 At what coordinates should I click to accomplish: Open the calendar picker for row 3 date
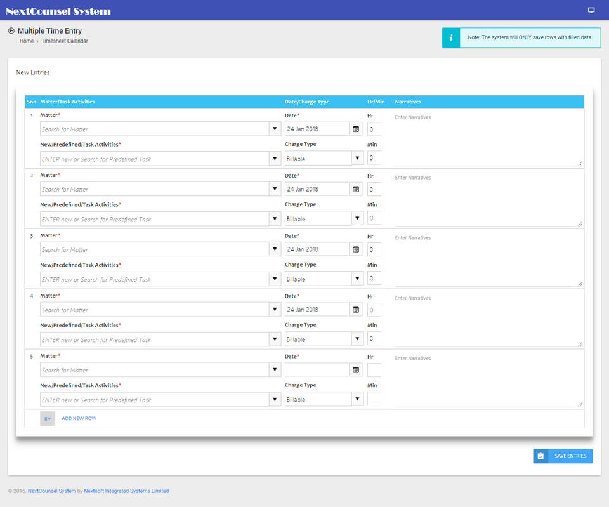pos(356,249)
